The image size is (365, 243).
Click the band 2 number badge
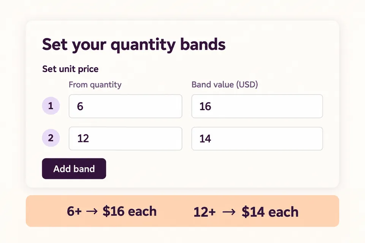[51, 138]
